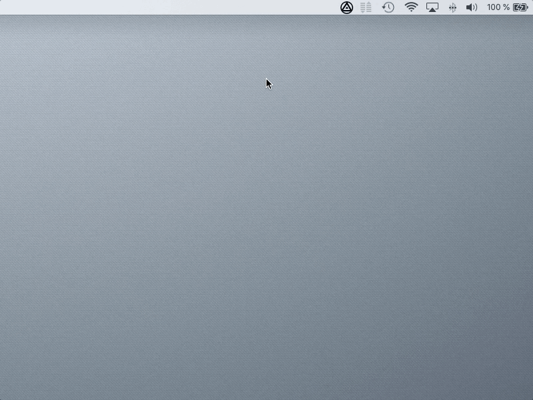Open the AirPlay display menu
533x400 pixels.
click(432, 7)
